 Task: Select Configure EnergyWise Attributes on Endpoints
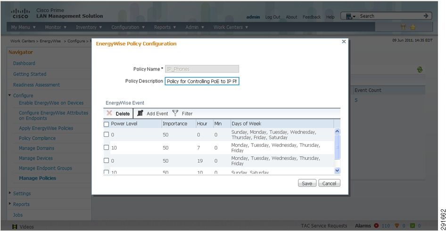pyautogui.click(x=53, y=115)
